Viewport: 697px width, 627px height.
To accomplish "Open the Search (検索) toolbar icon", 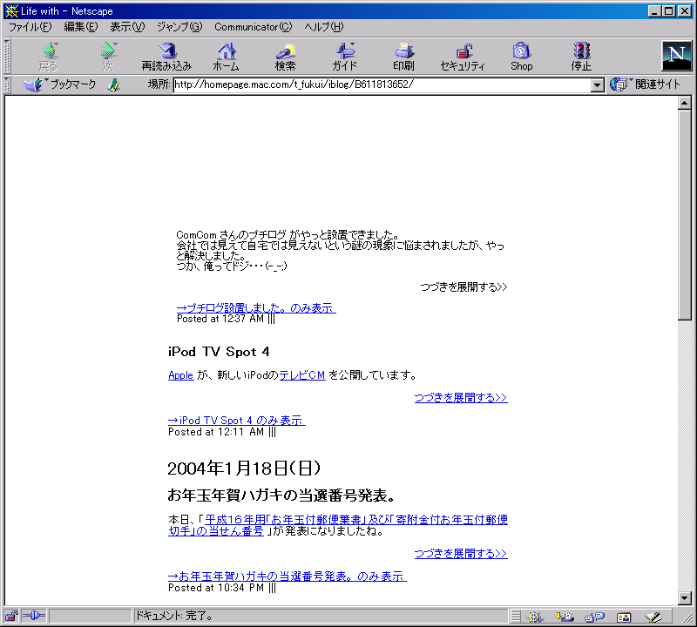I will (285, 56).
